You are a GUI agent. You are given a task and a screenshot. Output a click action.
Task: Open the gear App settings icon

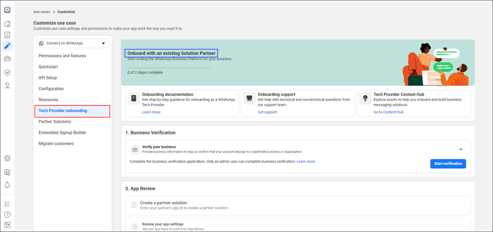[7, 158]
